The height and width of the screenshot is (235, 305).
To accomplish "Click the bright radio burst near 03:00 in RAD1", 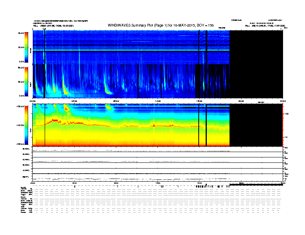I will click(x=65, y=87).
